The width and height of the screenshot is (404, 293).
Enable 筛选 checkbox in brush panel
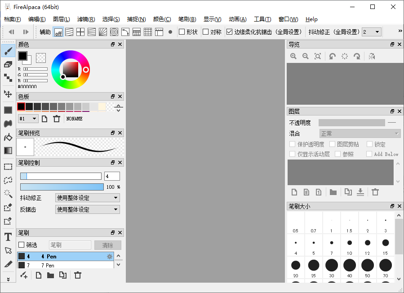click(x=22, y=244)
